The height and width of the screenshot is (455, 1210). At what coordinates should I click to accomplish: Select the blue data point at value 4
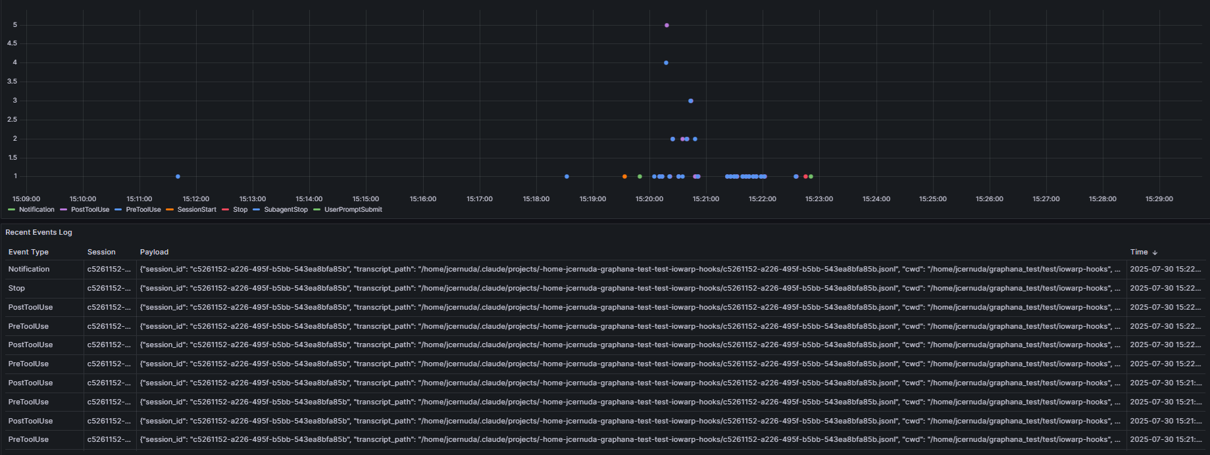(x=666, y=63)
